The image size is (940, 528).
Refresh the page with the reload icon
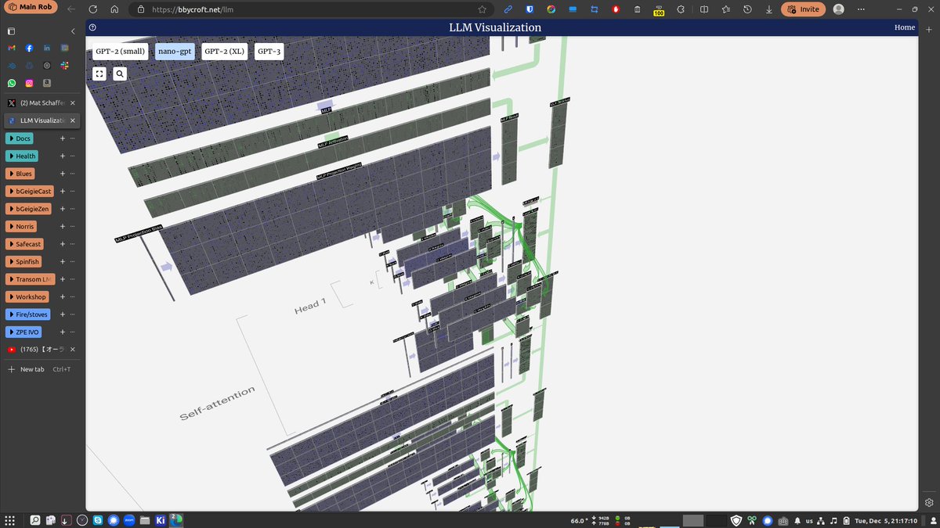[93, 9]
